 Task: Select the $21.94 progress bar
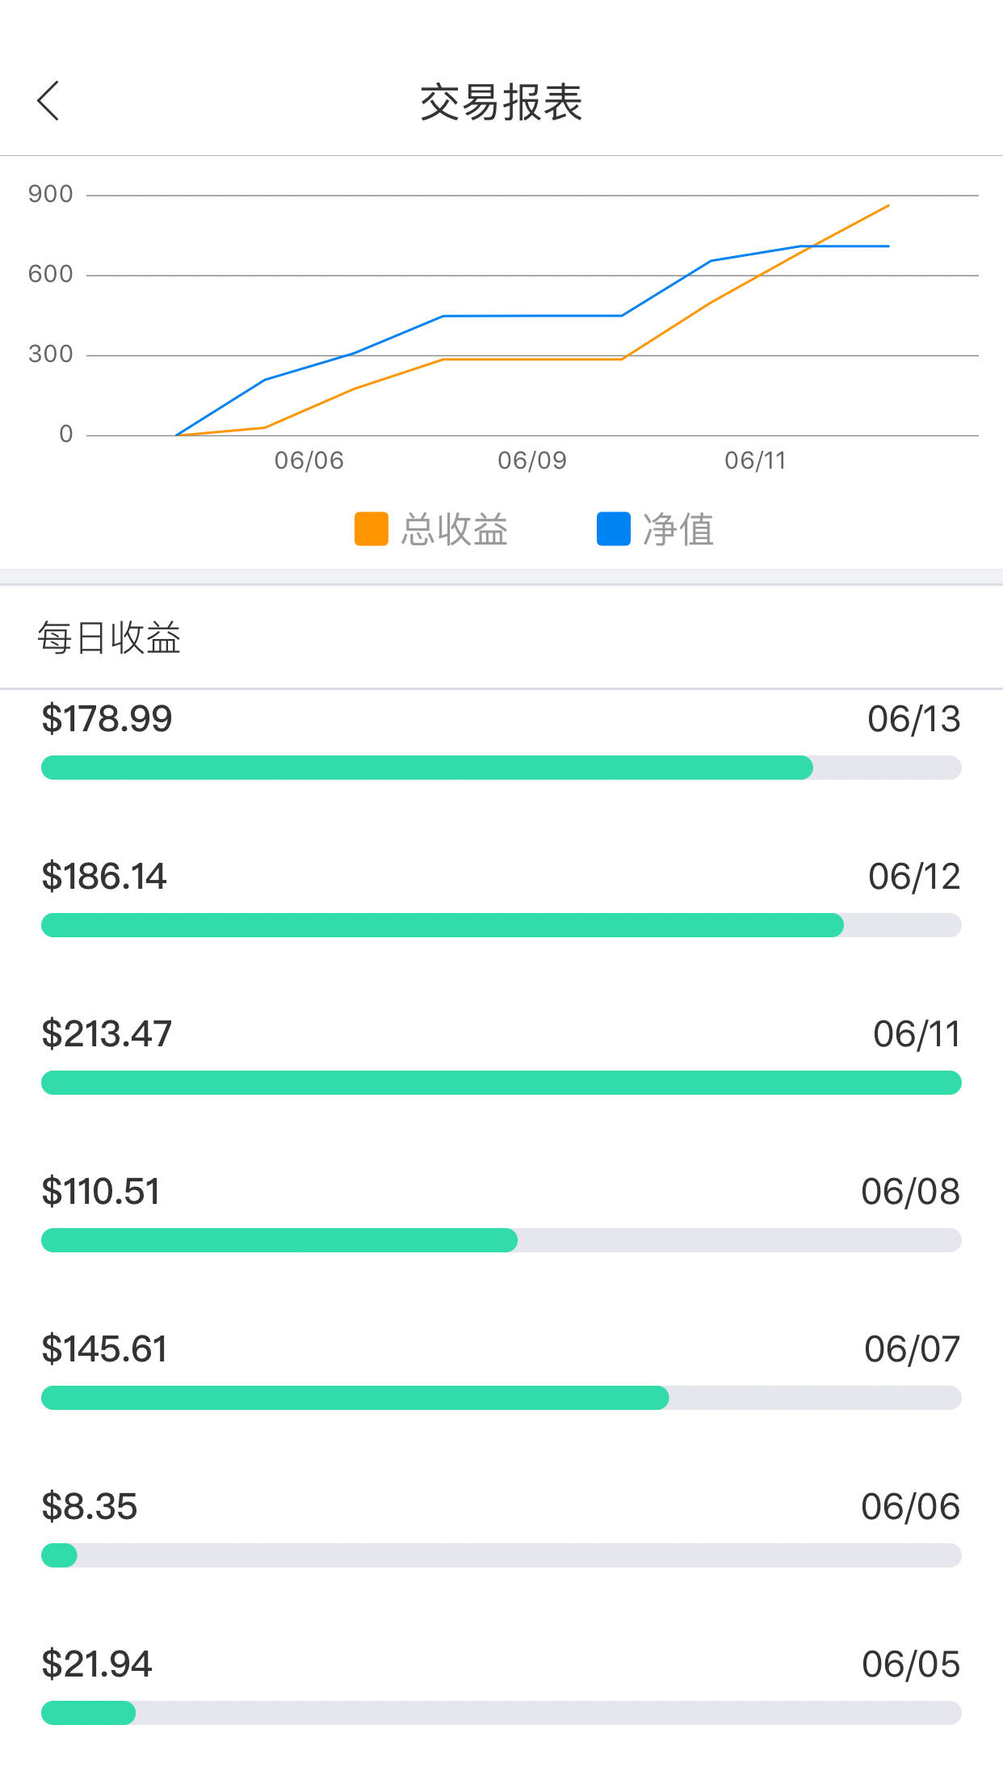click(501, 1713)
